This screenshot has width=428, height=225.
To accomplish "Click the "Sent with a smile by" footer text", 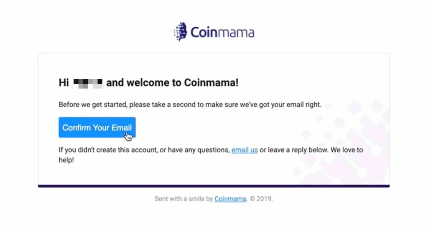I will [x=184, y=199].
